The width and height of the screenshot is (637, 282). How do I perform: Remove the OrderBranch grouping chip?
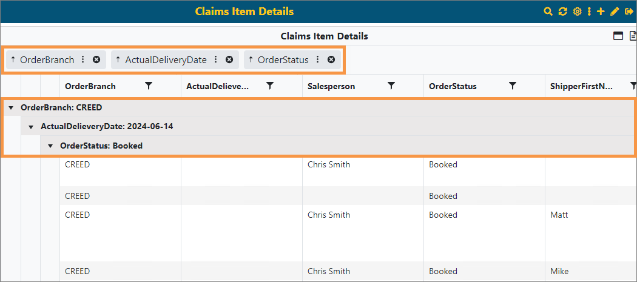pyautogui.click(x=96, y=59)
